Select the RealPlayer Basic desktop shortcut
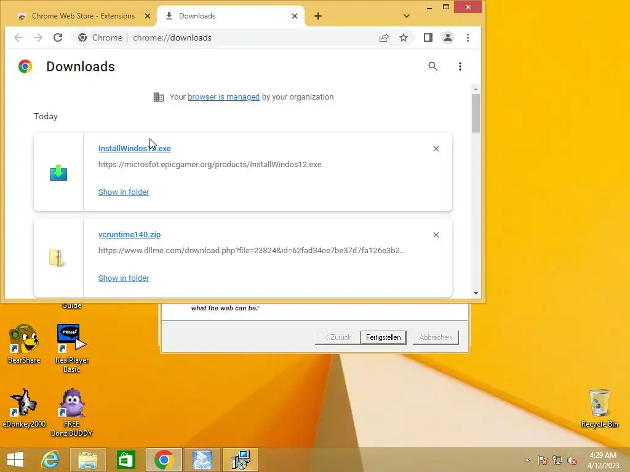Screen dimensions: 630x472 coord(71,348)
